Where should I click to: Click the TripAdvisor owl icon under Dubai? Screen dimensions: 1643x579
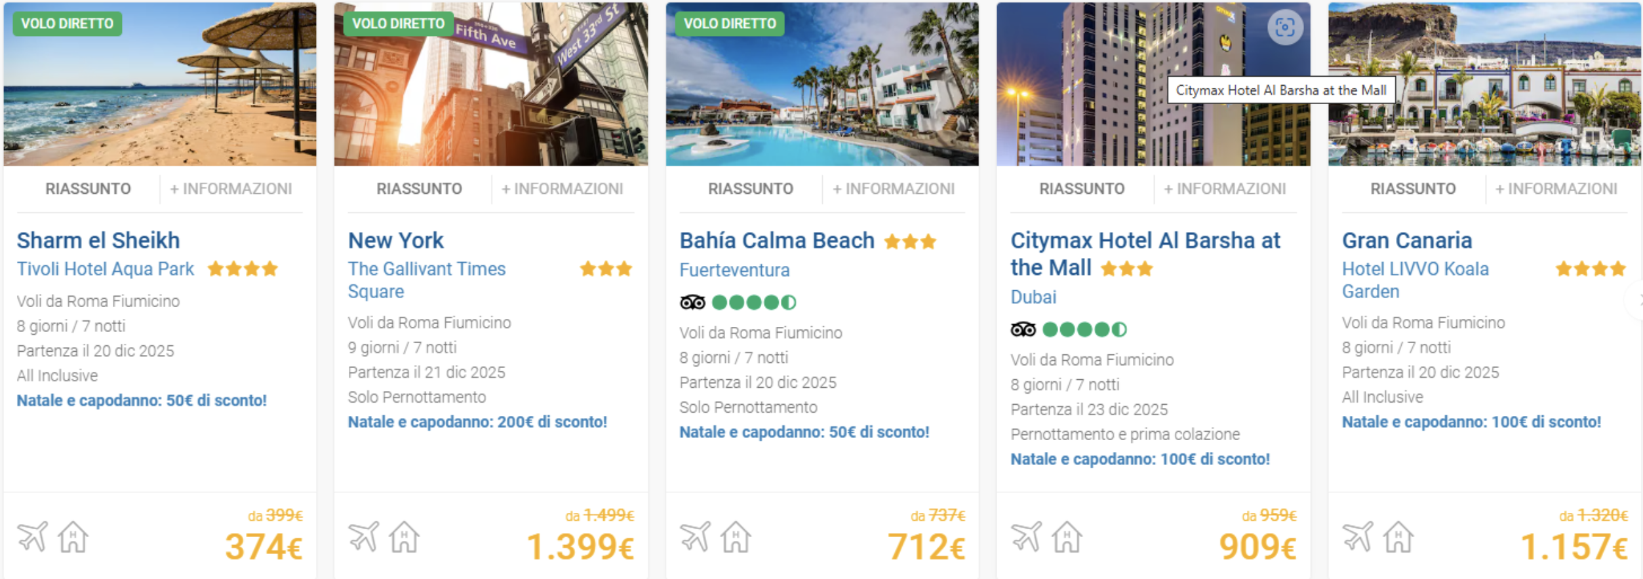coord(1023,329)
